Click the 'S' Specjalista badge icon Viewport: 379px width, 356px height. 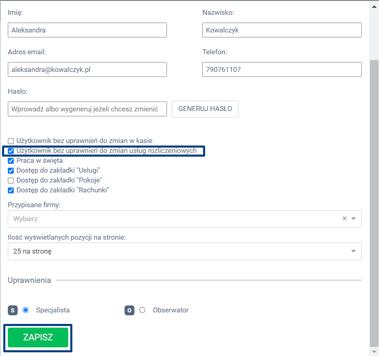coord(13,310)
